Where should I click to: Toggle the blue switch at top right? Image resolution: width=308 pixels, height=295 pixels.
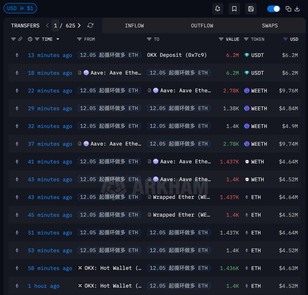(273, 9)
